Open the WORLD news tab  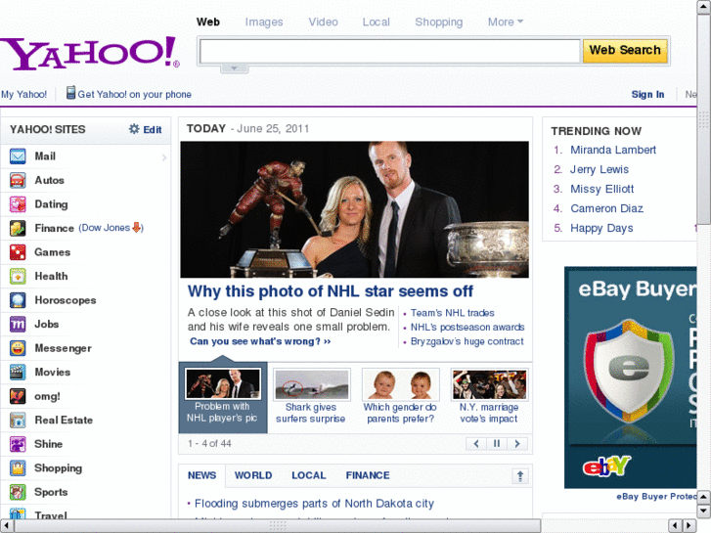[x=253, y=475]
